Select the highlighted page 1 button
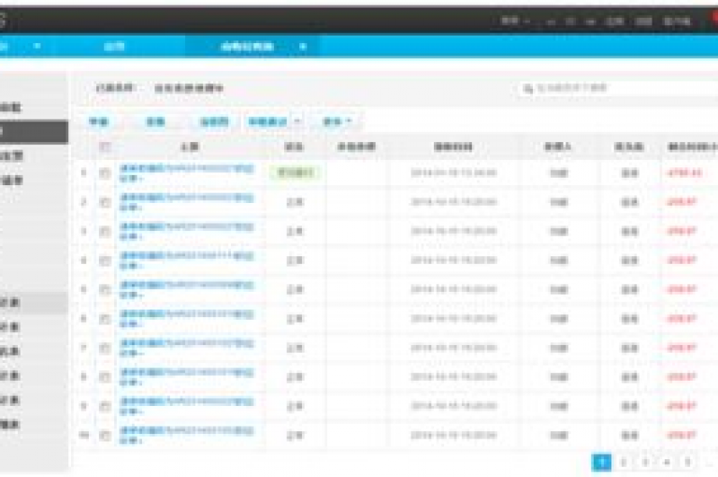718x477 pixels. [602, 462]
